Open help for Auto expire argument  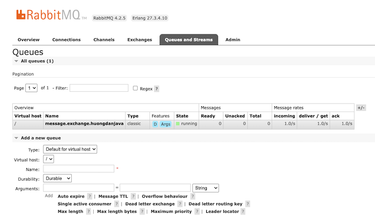pyautogui.click(x=89, y=196)
